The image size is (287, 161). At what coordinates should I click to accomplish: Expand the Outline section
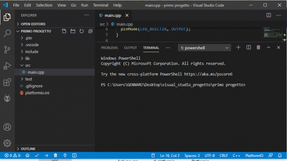[x=28, y=149]
